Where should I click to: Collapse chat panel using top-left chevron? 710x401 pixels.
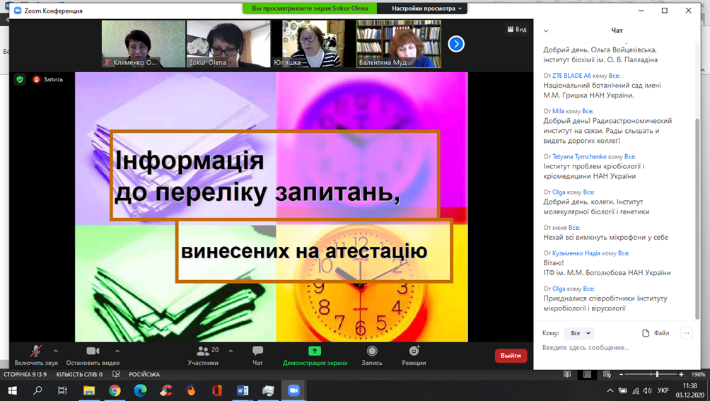pyautogui.click(x=546, y=31)
